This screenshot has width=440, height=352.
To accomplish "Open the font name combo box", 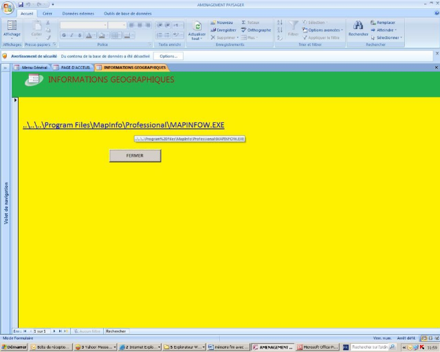I will click(x=84, y=25).
